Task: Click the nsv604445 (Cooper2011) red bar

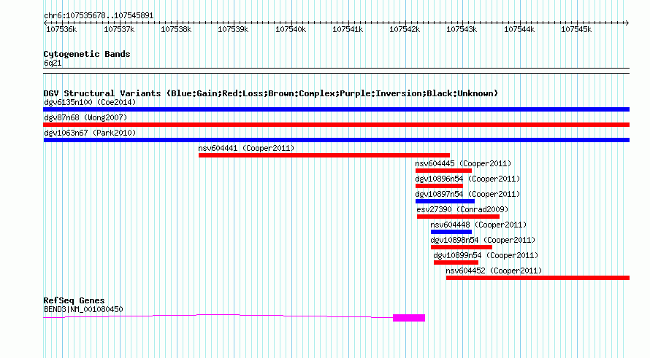Action: 443,171
